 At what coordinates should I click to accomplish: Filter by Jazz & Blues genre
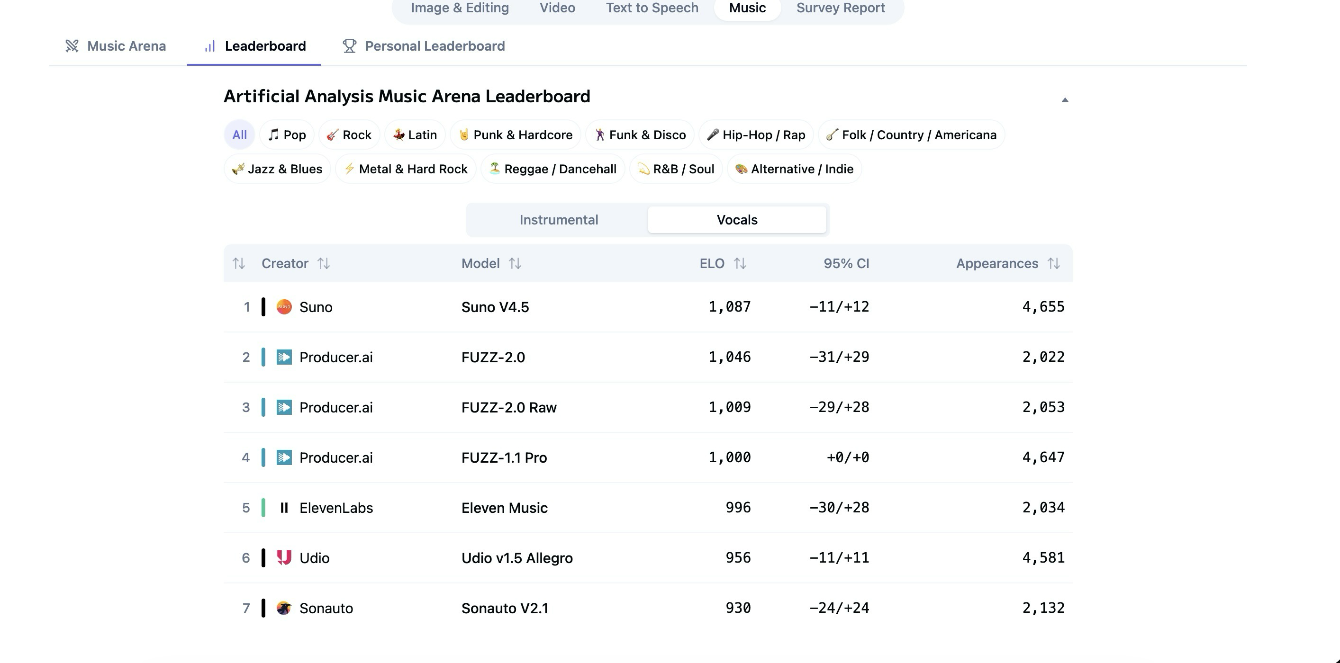pos(277,169)
